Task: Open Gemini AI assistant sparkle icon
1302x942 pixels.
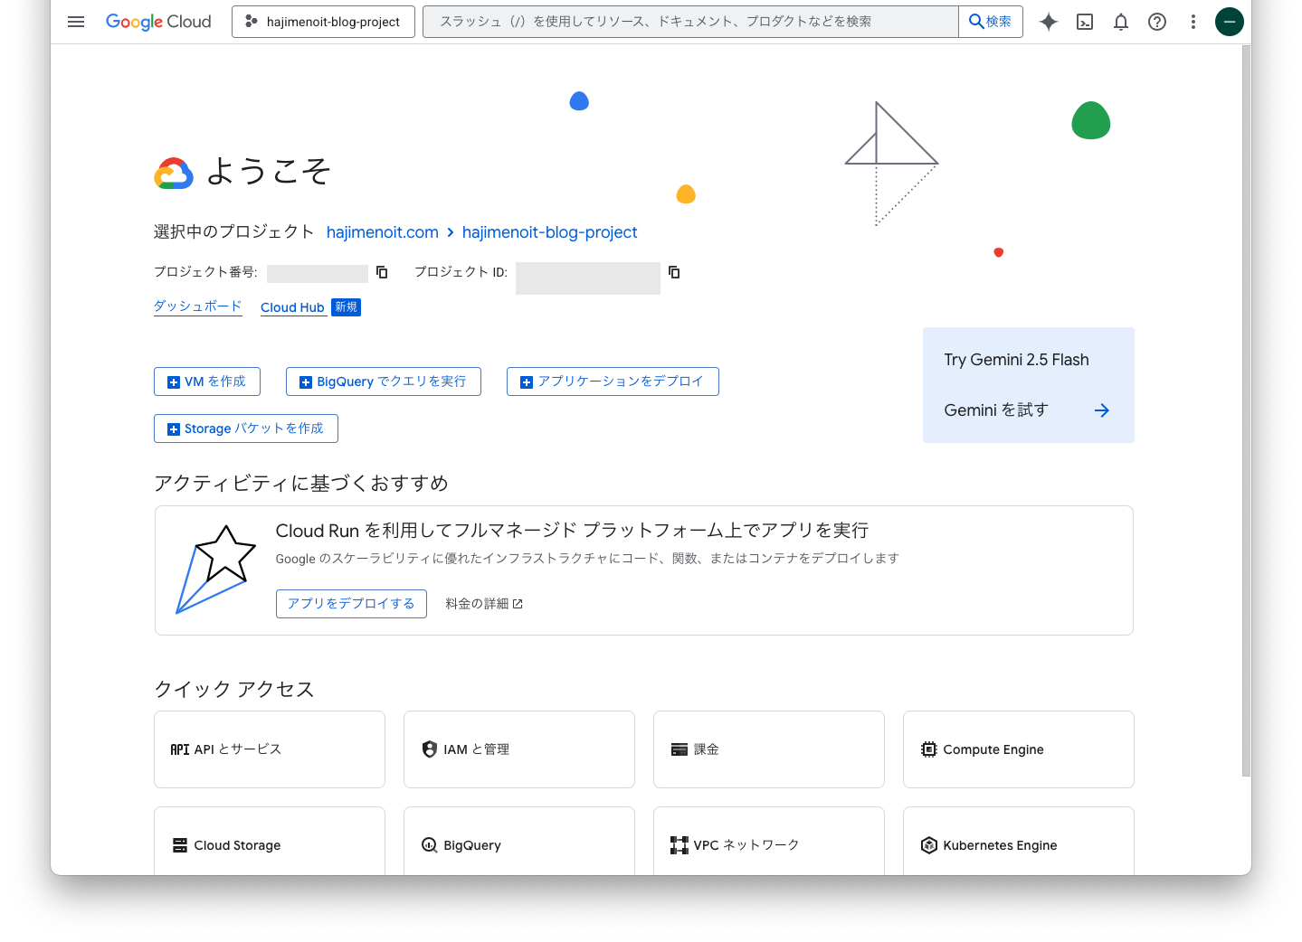Action: click(x=1049, y=22)
